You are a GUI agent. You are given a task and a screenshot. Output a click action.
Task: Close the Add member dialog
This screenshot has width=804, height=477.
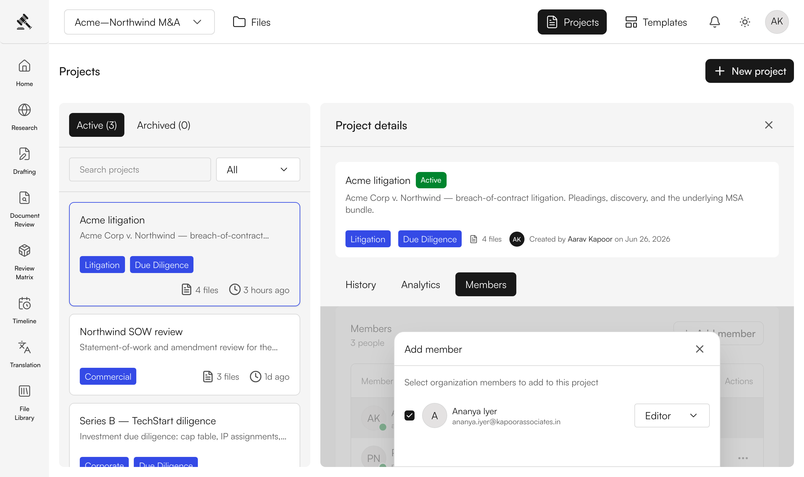coord(699,349)
